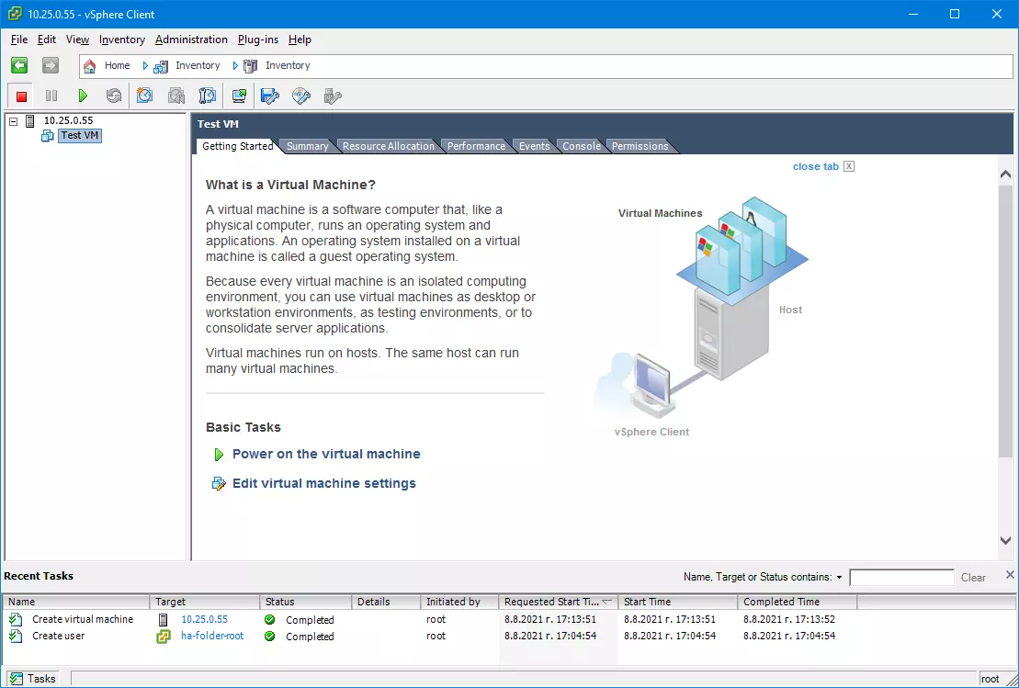Click the Name column header in tasks
The image size is (1019, 688).
click(76, 603)
